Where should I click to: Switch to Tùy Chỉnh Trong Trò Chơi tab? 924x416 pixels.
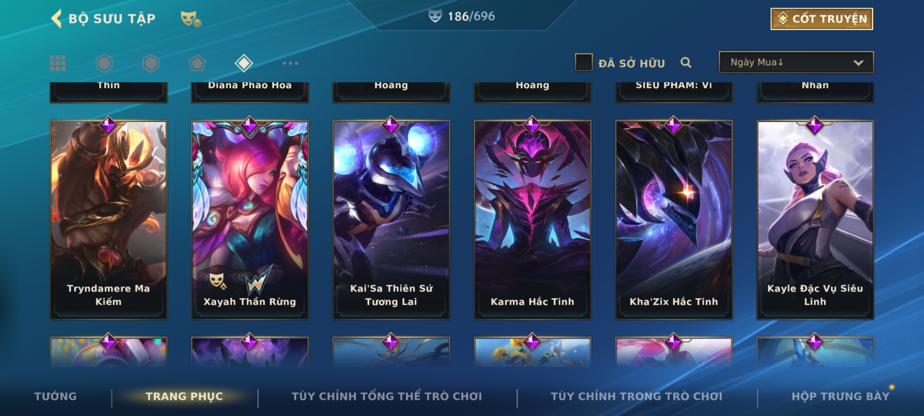coord(636,396)
